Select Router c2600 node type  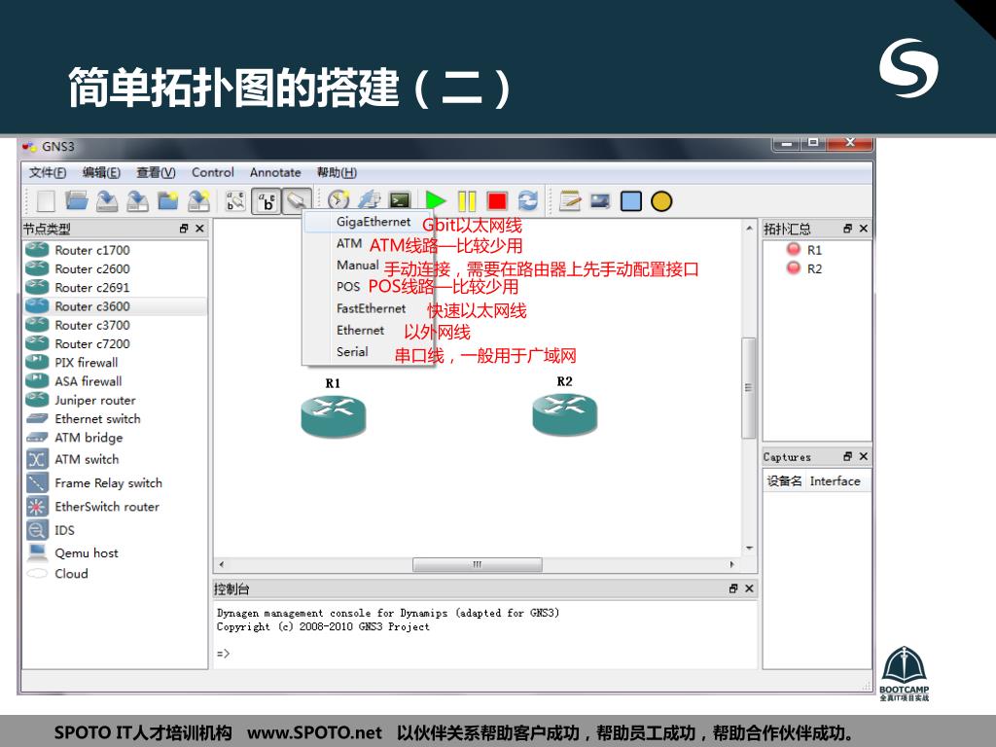pyautogui.click(x=115, y=268)
